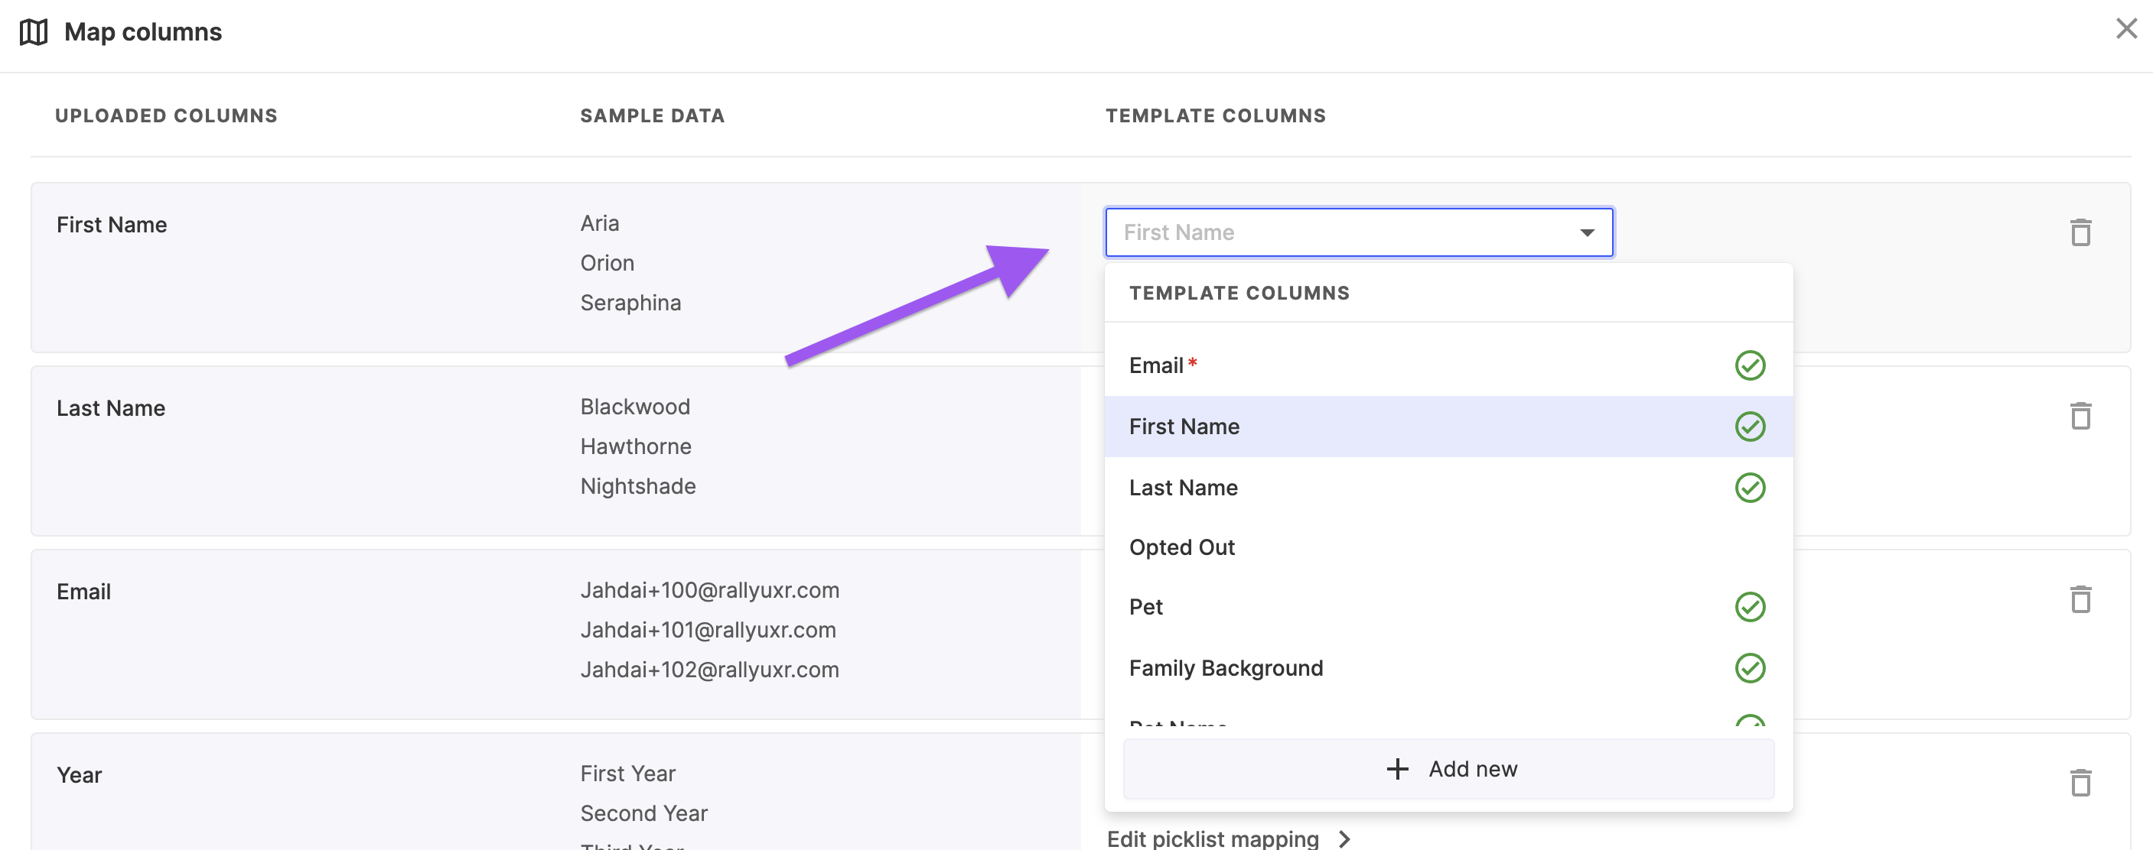This screenshot has width=2153, height=850.
Task: Remove the Year row with trash icon
Action: click(2080, 783)
